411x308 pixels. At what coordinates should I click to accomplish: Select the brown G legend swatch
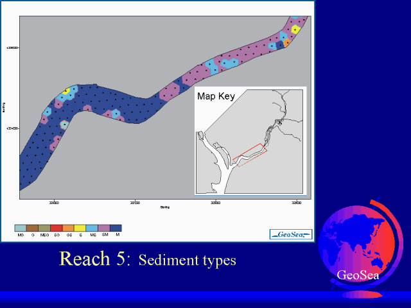pyautogui.click(x=32, y=228)
